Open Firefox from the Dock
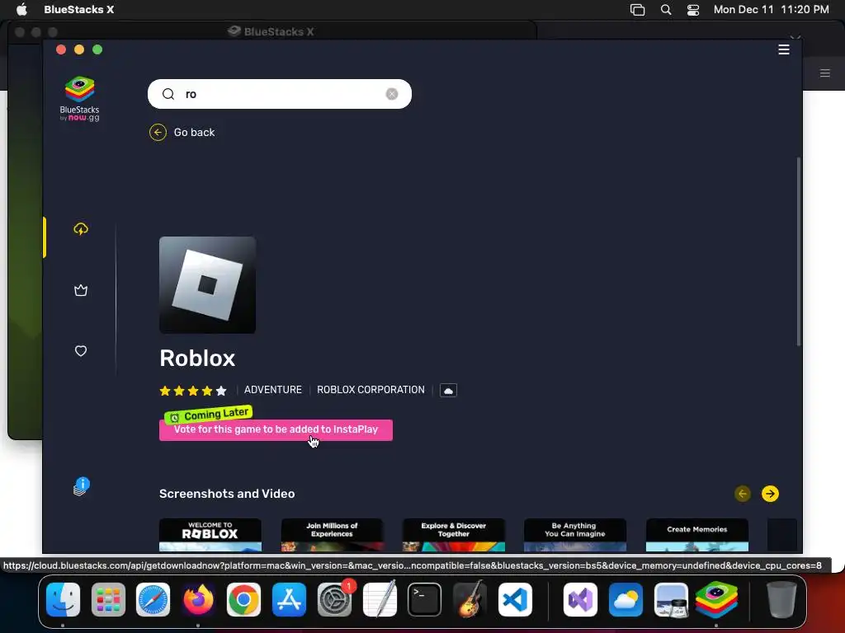Viewport: 845px width, 633px height. [198, 600]
